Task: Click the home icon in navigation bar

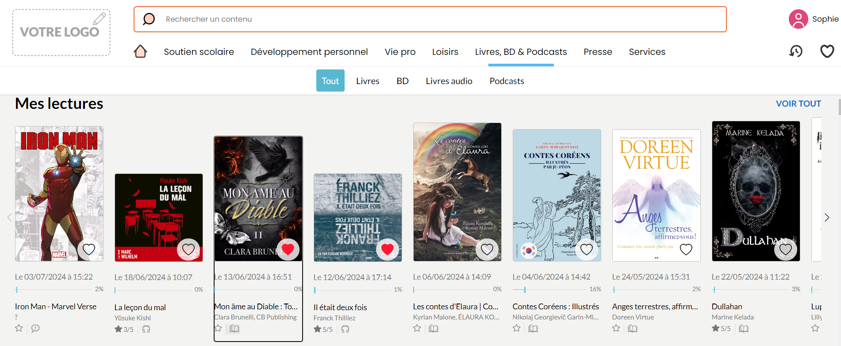Action: point(140,52)
